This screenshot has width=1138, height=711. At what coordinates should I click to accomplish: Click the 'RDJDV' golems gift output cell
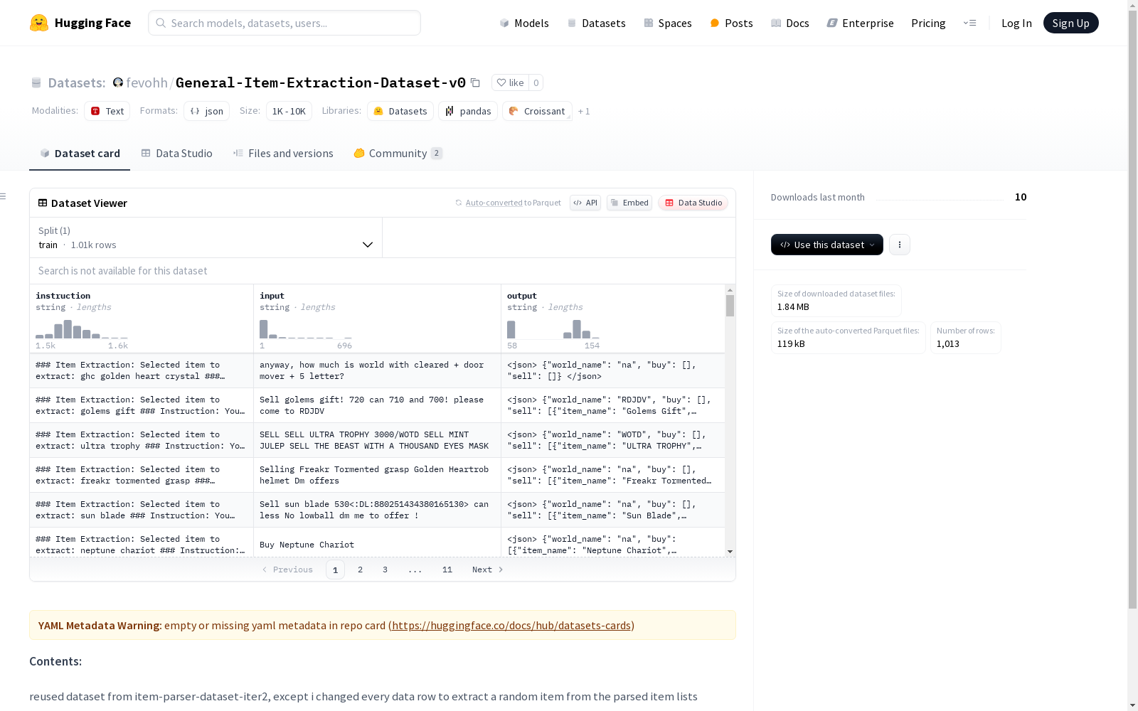pos(613,405)
